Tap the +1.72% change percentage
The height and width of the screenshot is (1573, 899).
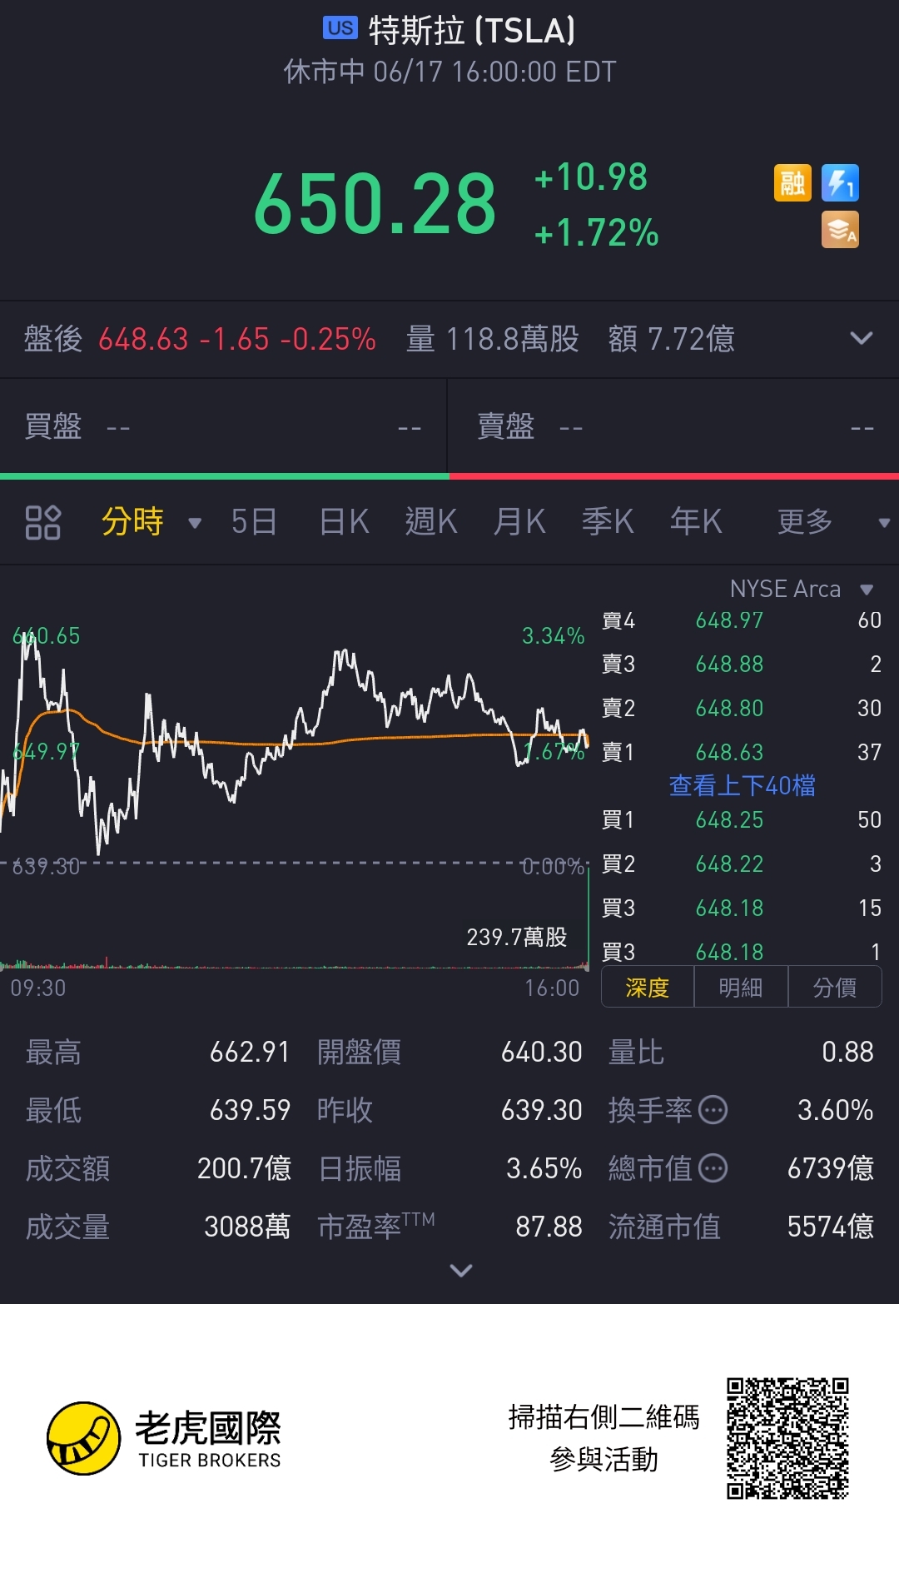point(597,233)
